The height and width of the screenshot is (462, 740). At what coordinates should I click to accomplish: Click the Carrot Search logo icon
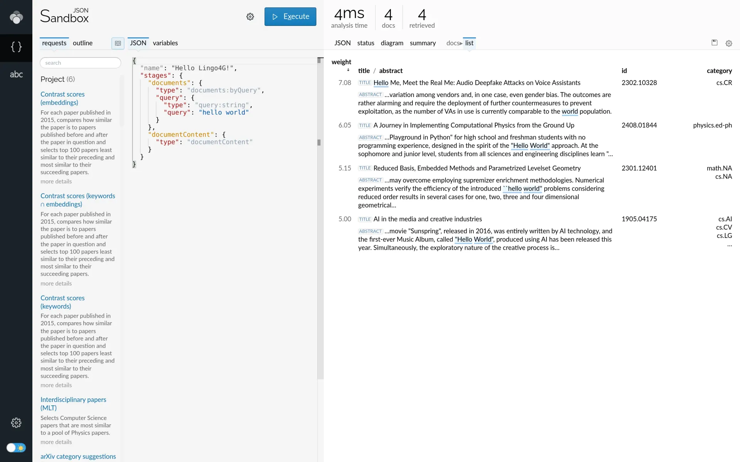16,17
